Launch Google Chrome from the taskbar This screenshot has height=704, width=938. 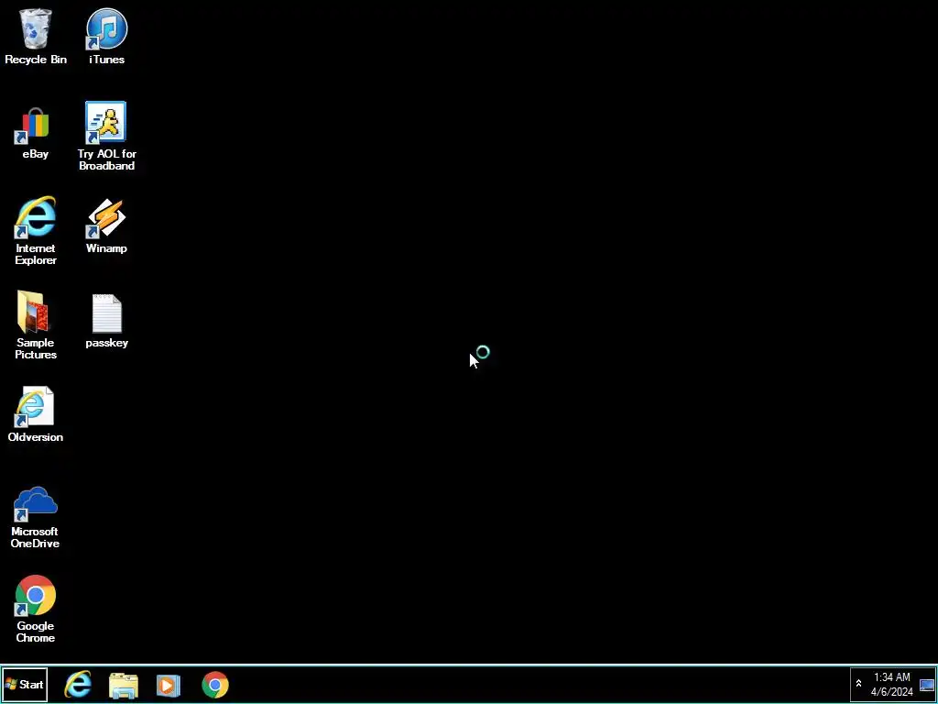(x=214, y=685)
